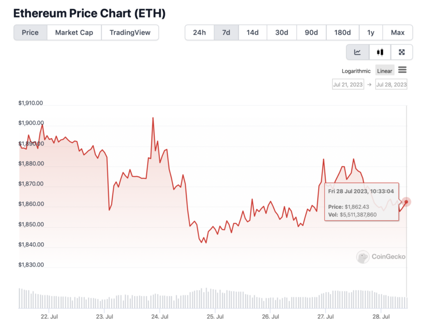Open the TradingView tab
This screenshot has height=331, width=426.
click(x=130, y=33)
